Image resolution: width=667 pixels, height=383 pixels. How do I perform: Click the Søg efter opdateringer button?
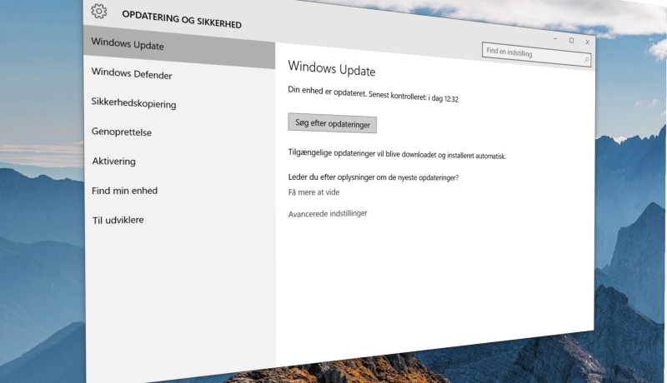click(332, 123)
